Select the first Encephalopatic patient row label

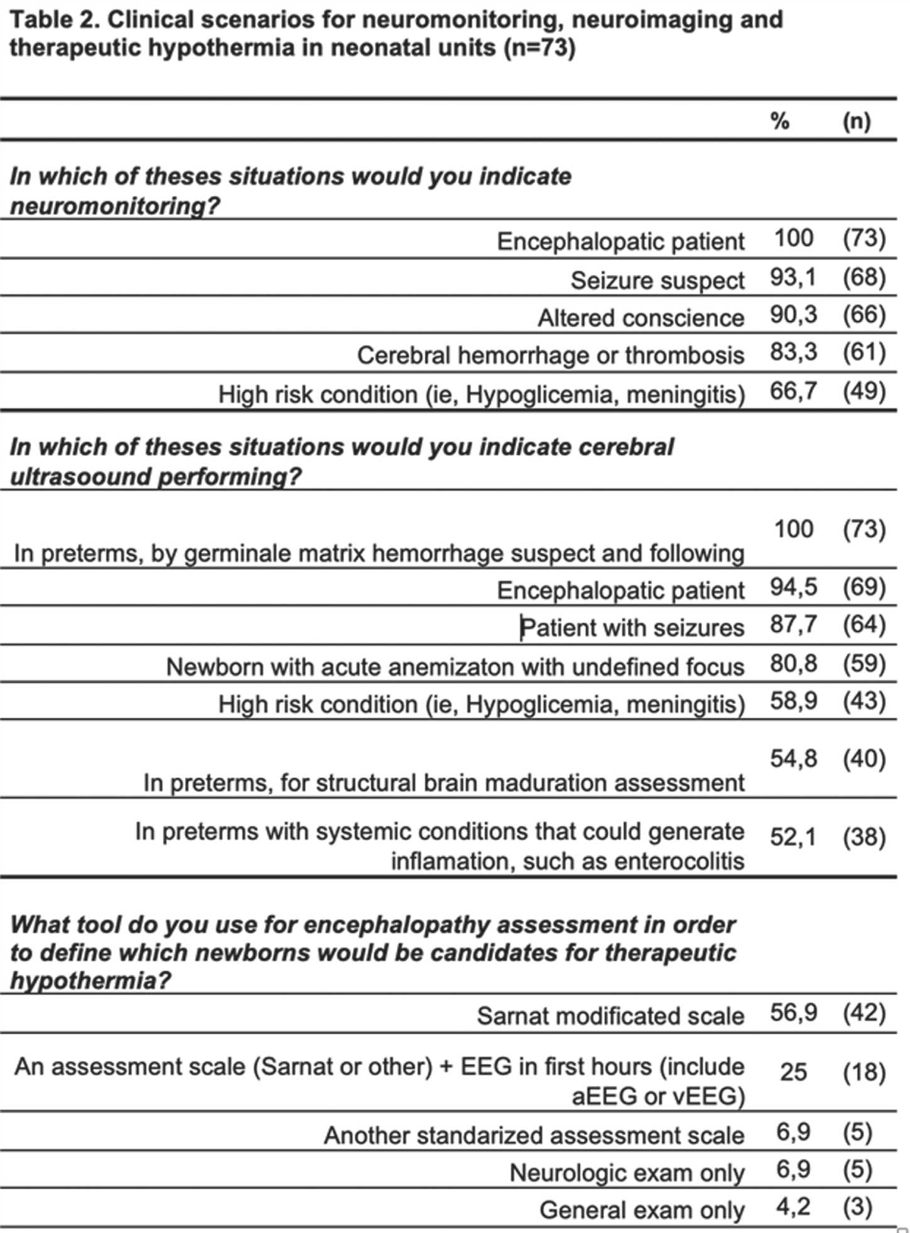point(620,241)
